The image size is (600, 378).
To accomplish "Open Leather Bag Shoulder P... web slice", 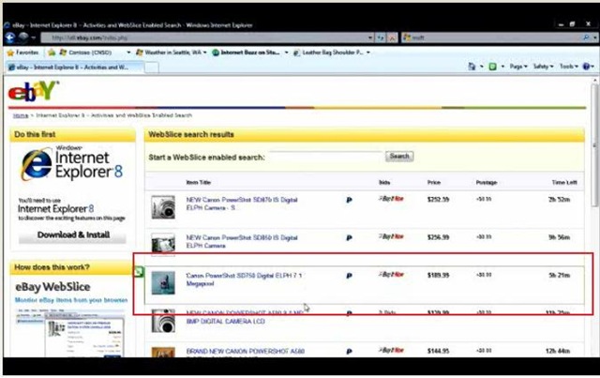I will tap(328, 53).
